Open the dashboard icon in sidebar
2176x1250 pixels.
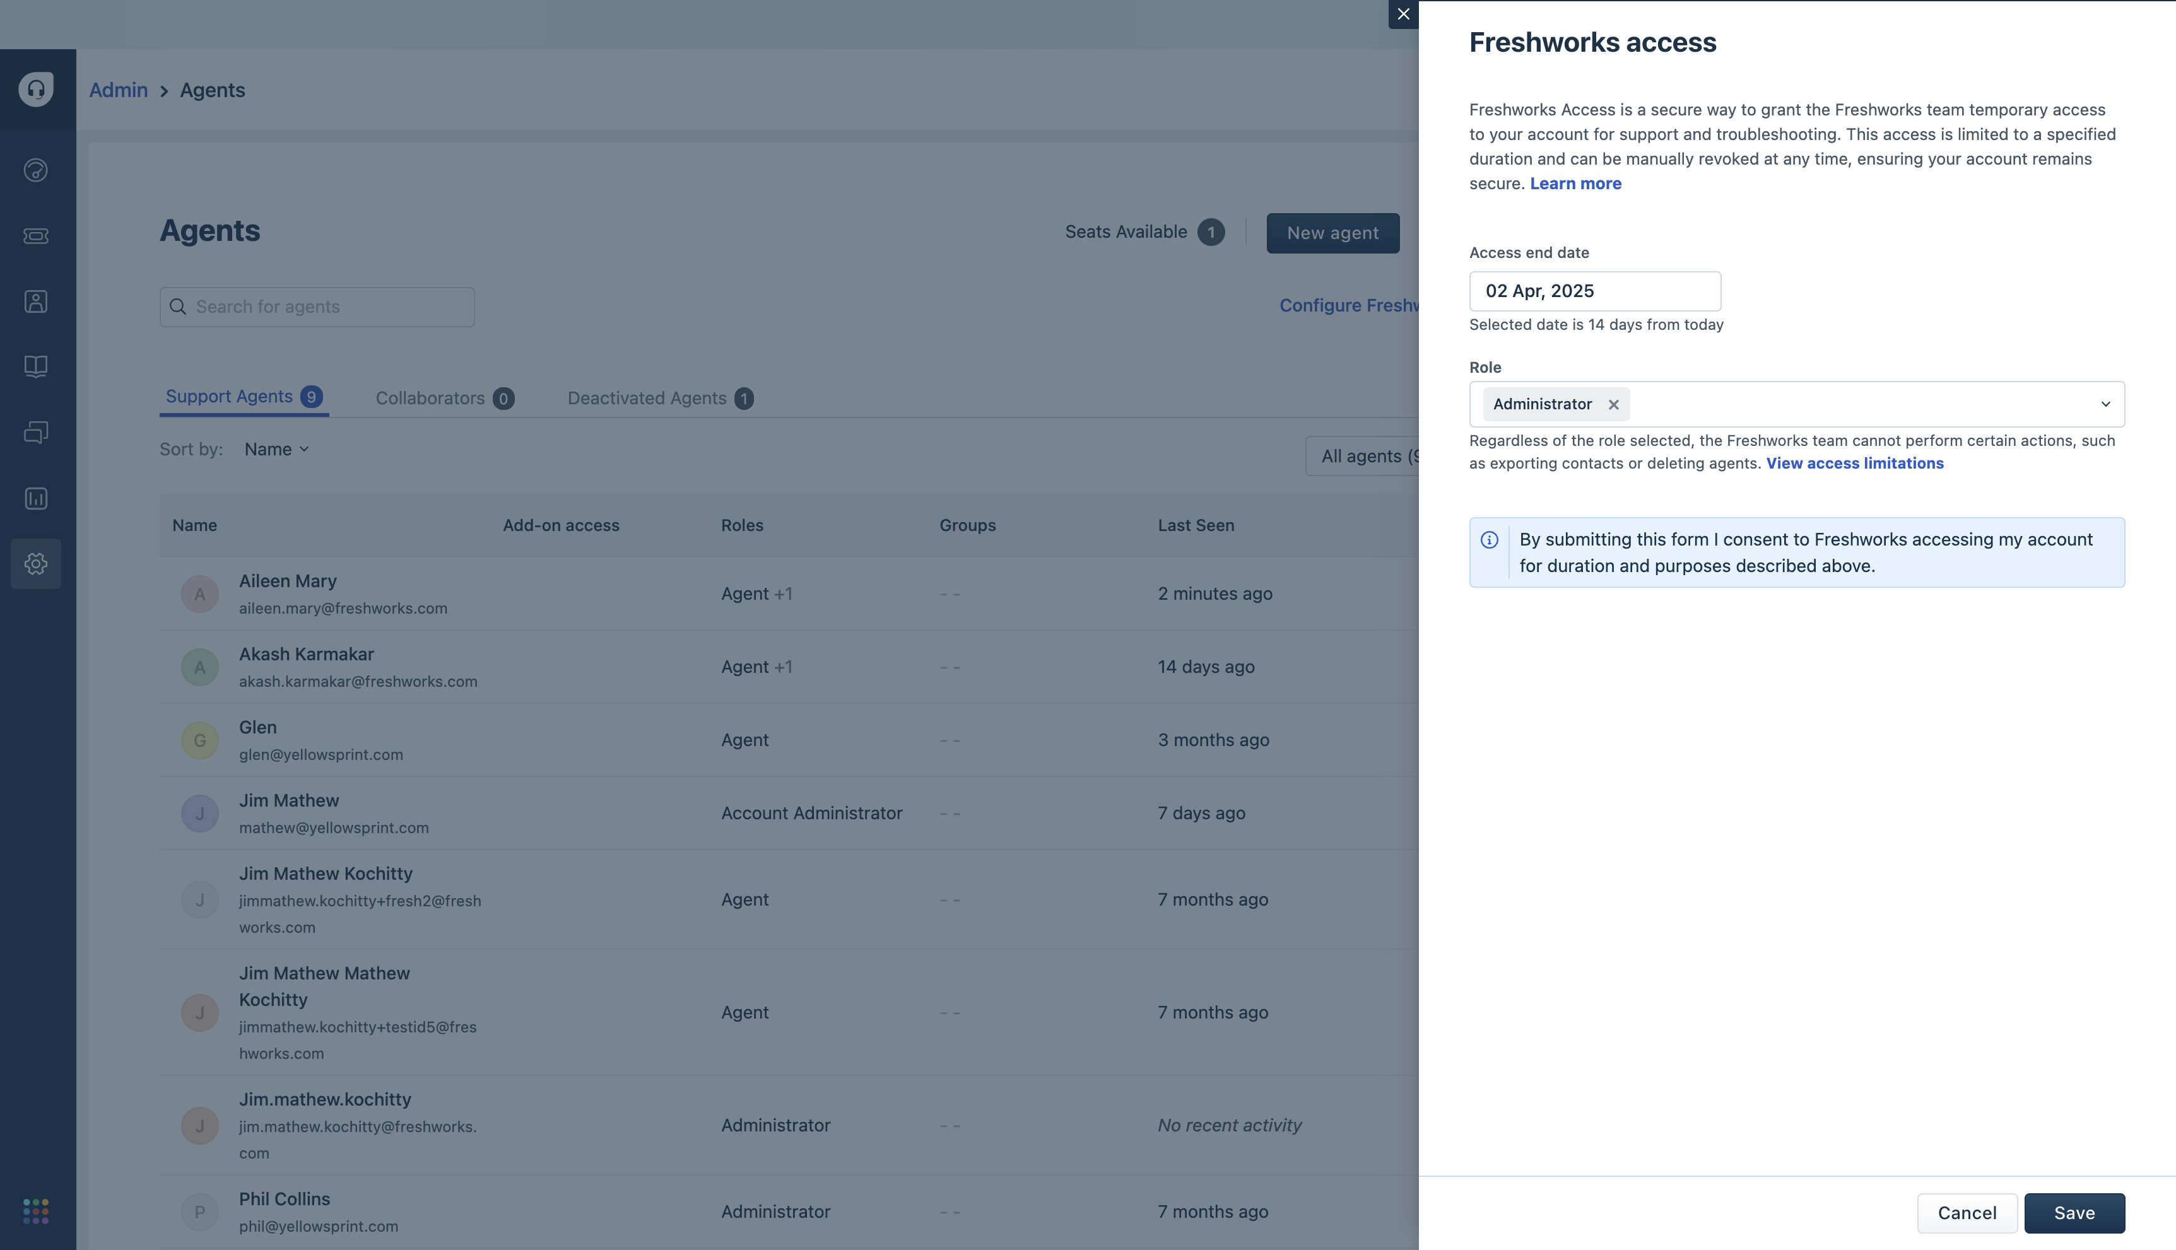click(x=36, y=170)
